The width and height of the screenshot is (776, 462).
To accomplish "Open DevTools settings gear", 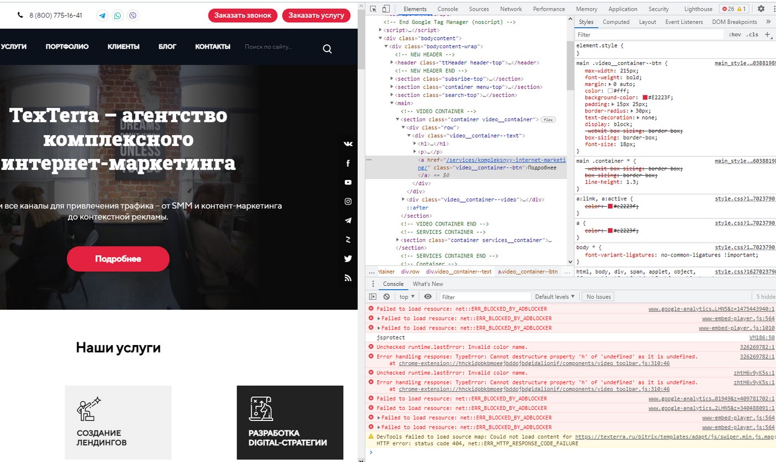I will pyautogui.click(x=760, y=9).
